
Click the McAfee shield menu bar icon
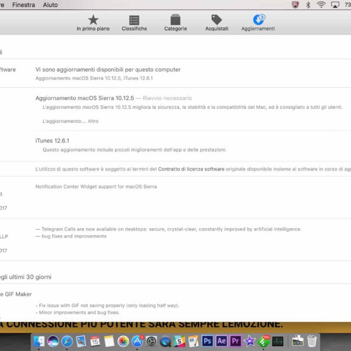295,5
